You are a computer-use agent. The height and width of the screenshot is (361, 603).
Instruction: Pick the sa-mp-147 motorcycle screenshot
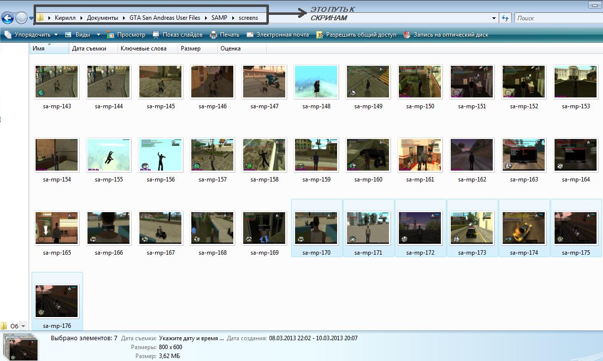tap(264, 82)
